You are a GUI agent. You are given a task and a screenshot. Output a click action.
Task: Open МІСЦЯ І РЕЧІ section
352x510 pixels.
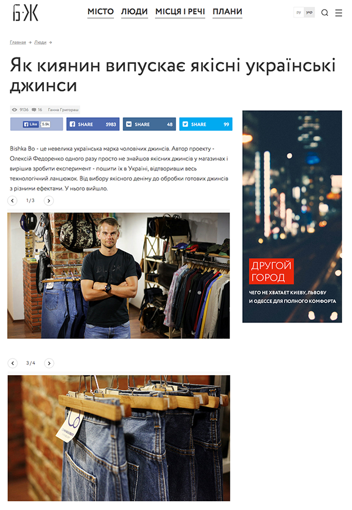(180, 12)
